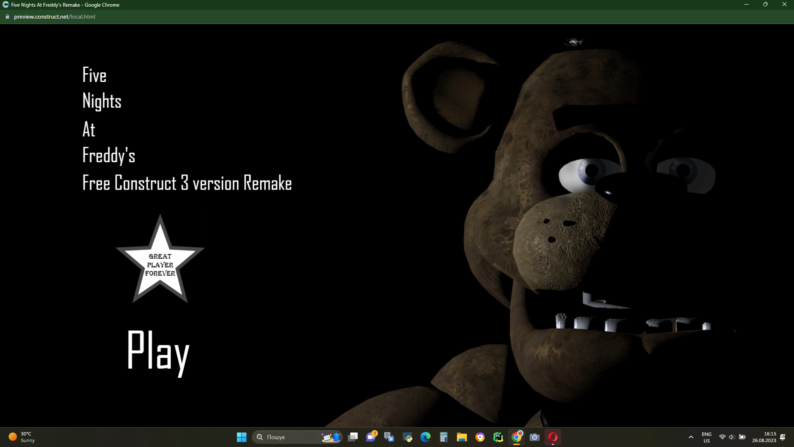Start the game with Play
794x447 pixels.
tap(158, 351)
